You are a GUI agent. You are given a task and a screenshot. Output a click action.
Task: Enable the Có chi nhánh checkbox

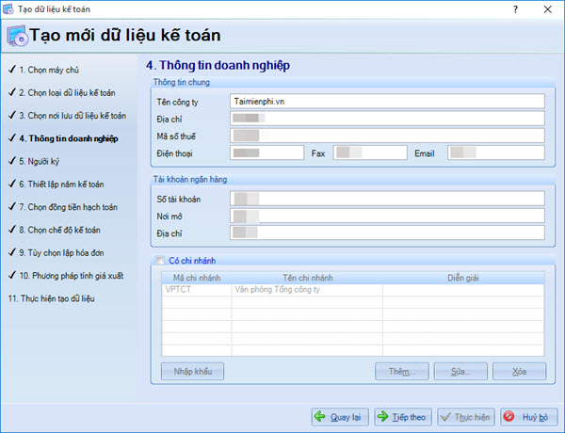tap(157, 261)
